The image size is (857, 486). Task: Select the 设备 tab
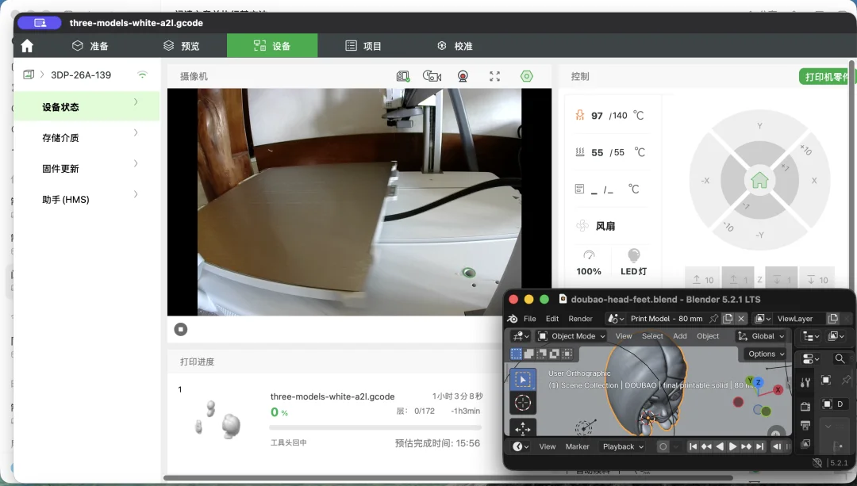pos(272,46)
